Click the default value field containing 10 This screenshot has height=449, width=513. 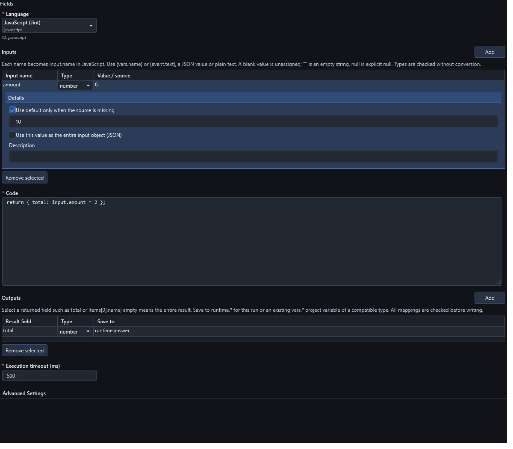(254, 122)
